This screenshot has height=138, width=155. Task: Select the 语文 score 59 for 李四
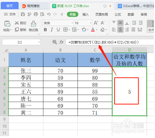pyautogui.click(x=60, y=77)
